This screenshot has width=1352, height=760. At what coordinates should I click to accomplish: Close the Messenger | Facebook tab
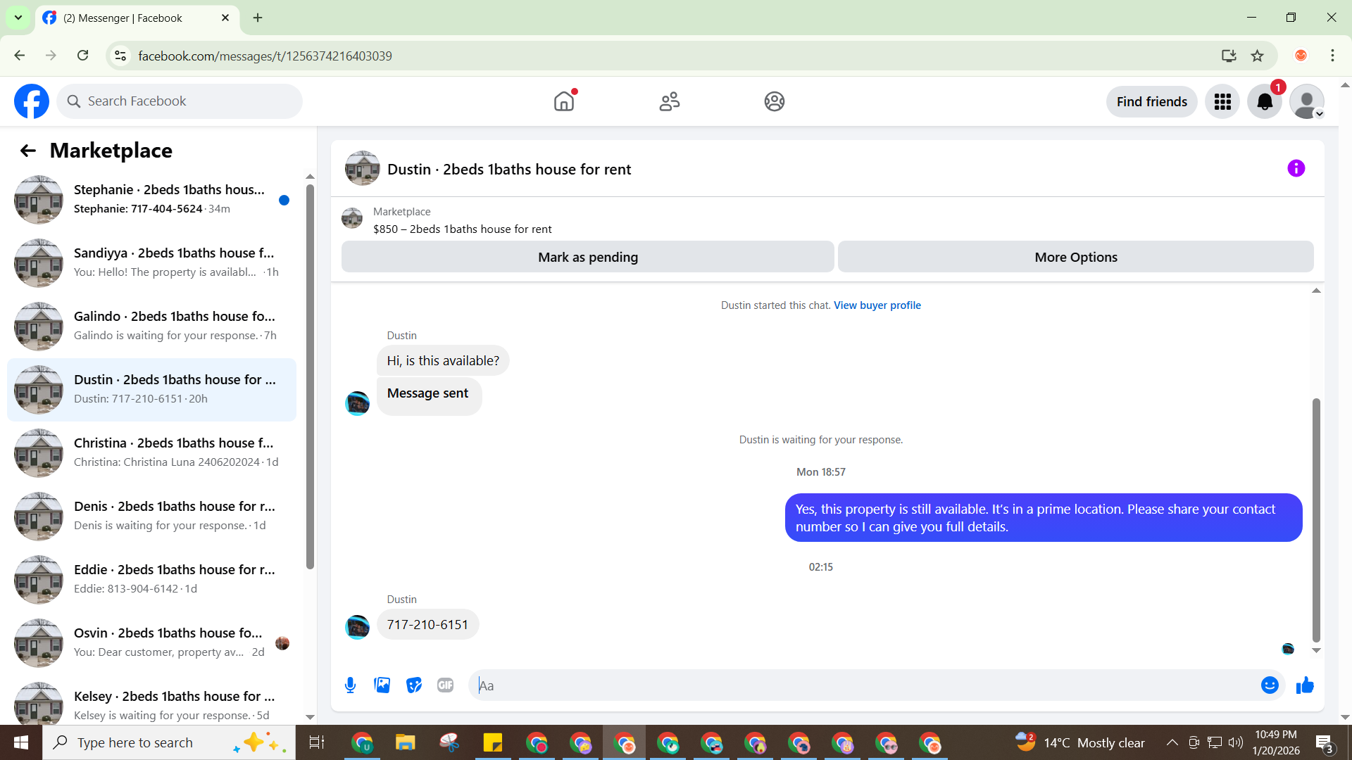(225, 18)
